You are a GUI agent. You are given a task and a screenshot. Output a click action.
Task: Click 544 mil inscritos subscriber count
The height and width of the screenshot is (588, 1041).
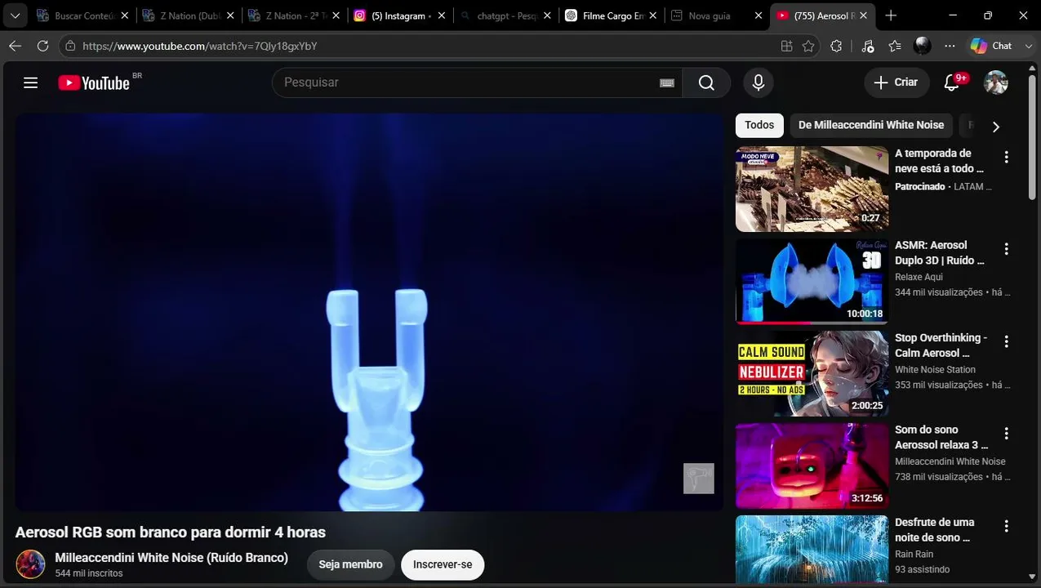coord(89,573)
